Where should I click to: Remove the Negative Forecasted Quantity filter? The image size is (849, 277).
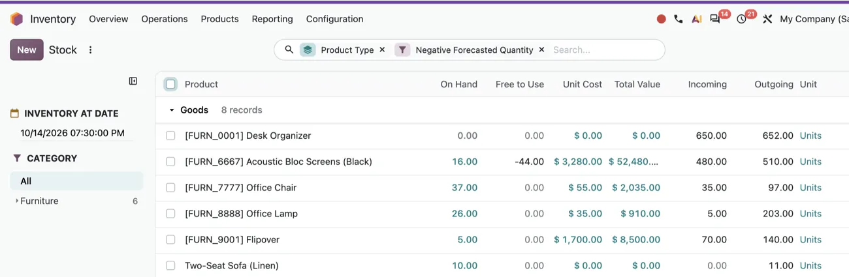pos(541,50)
